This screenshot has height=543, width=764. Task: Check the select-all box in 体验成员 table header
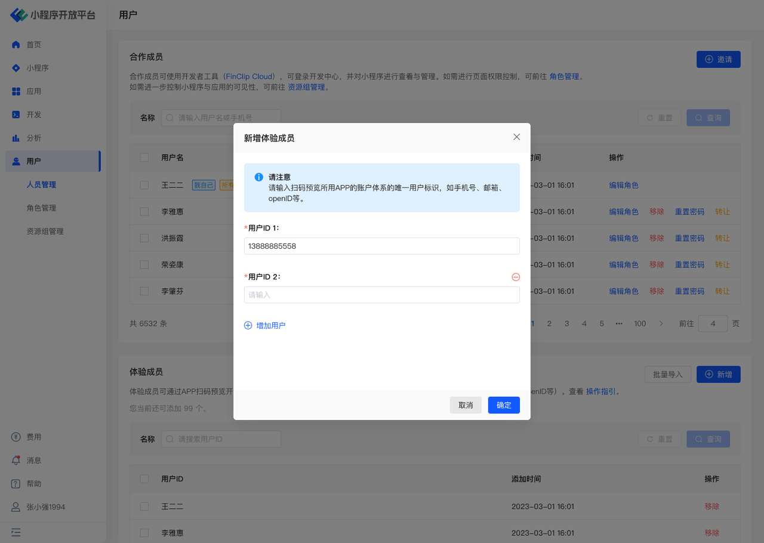tap(144, 479)
